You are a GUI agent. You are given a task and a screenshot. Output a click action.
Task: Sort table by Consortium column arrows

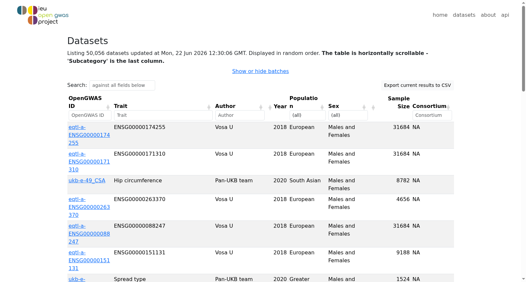pyautogui.click(x=448, y=107)
